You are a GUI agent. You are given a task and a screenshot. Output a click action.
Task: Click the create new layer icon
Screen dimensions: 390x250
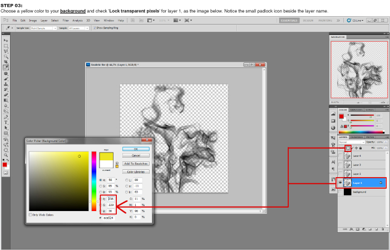[377, 229]
